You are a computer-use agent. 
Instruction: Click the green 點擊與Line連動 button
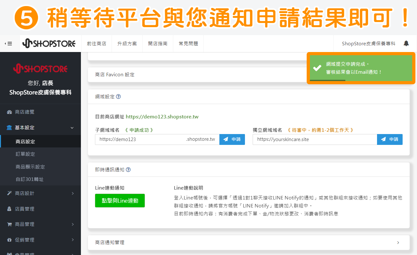120,200
